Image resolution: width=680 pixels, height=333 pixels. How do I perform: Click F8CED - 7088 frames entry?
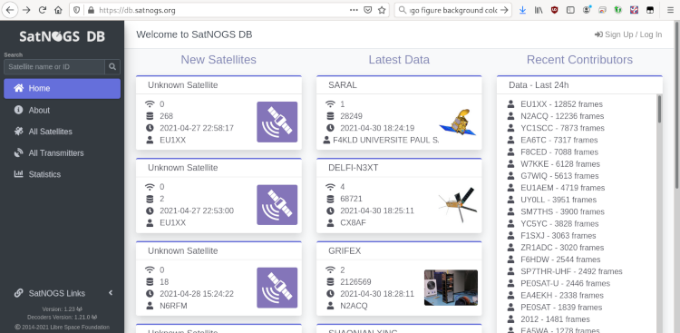click(559, 152)
